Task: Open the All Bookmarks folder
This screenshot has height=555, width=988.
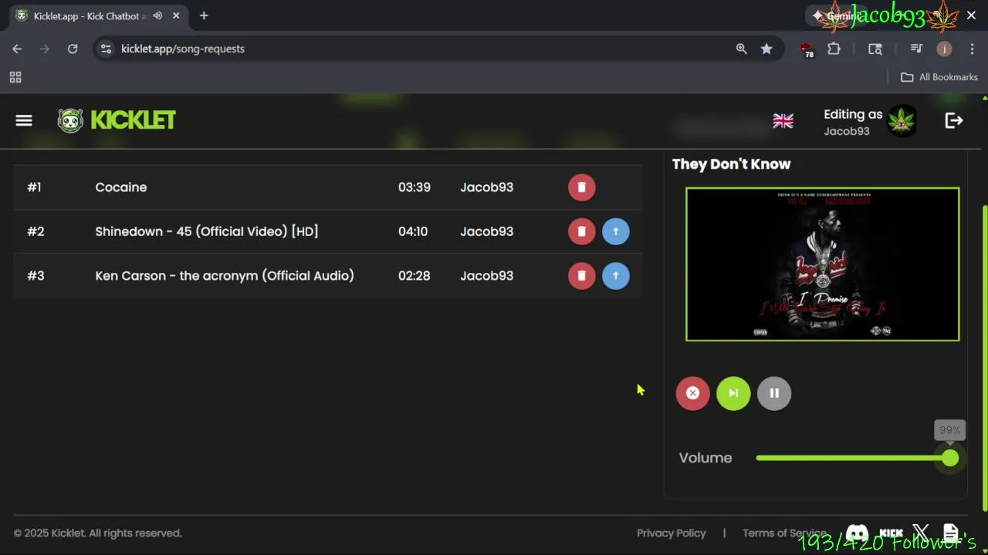Action: (939, 77)
